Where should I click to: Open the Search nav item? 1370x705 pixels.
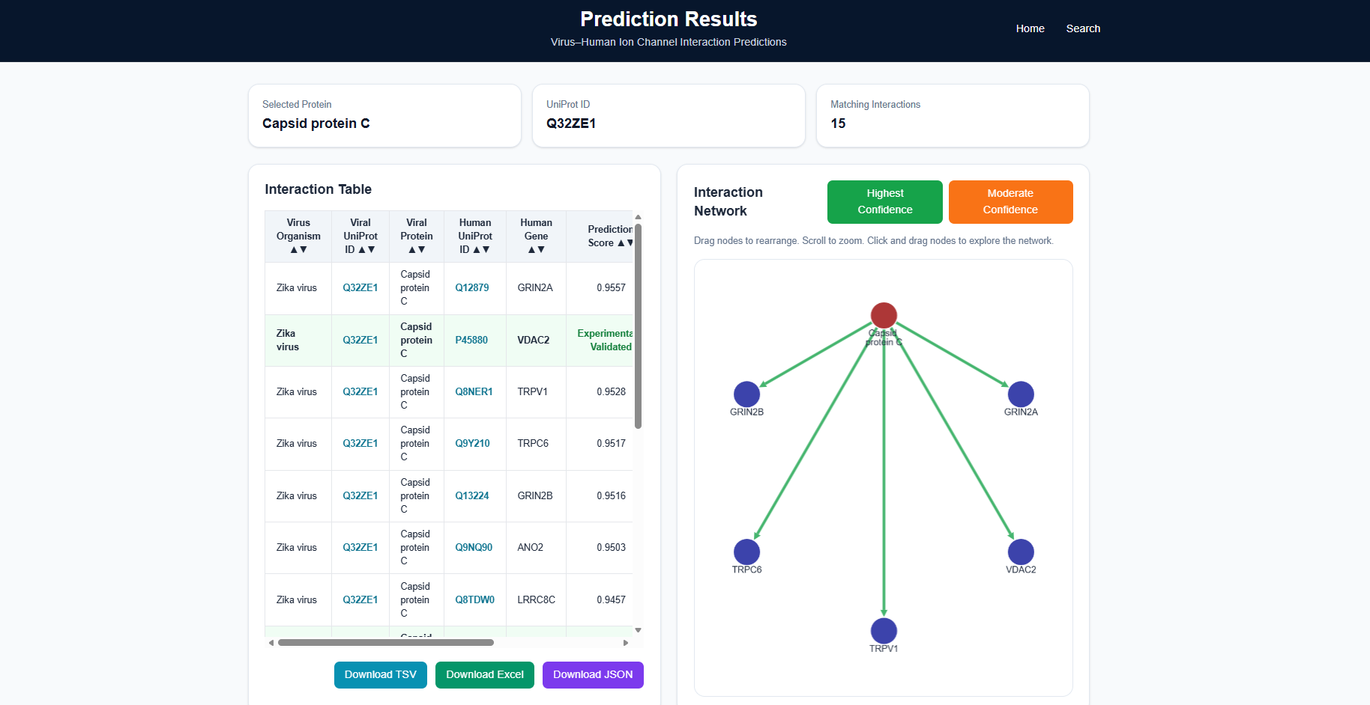click(x=1083, y=28)
